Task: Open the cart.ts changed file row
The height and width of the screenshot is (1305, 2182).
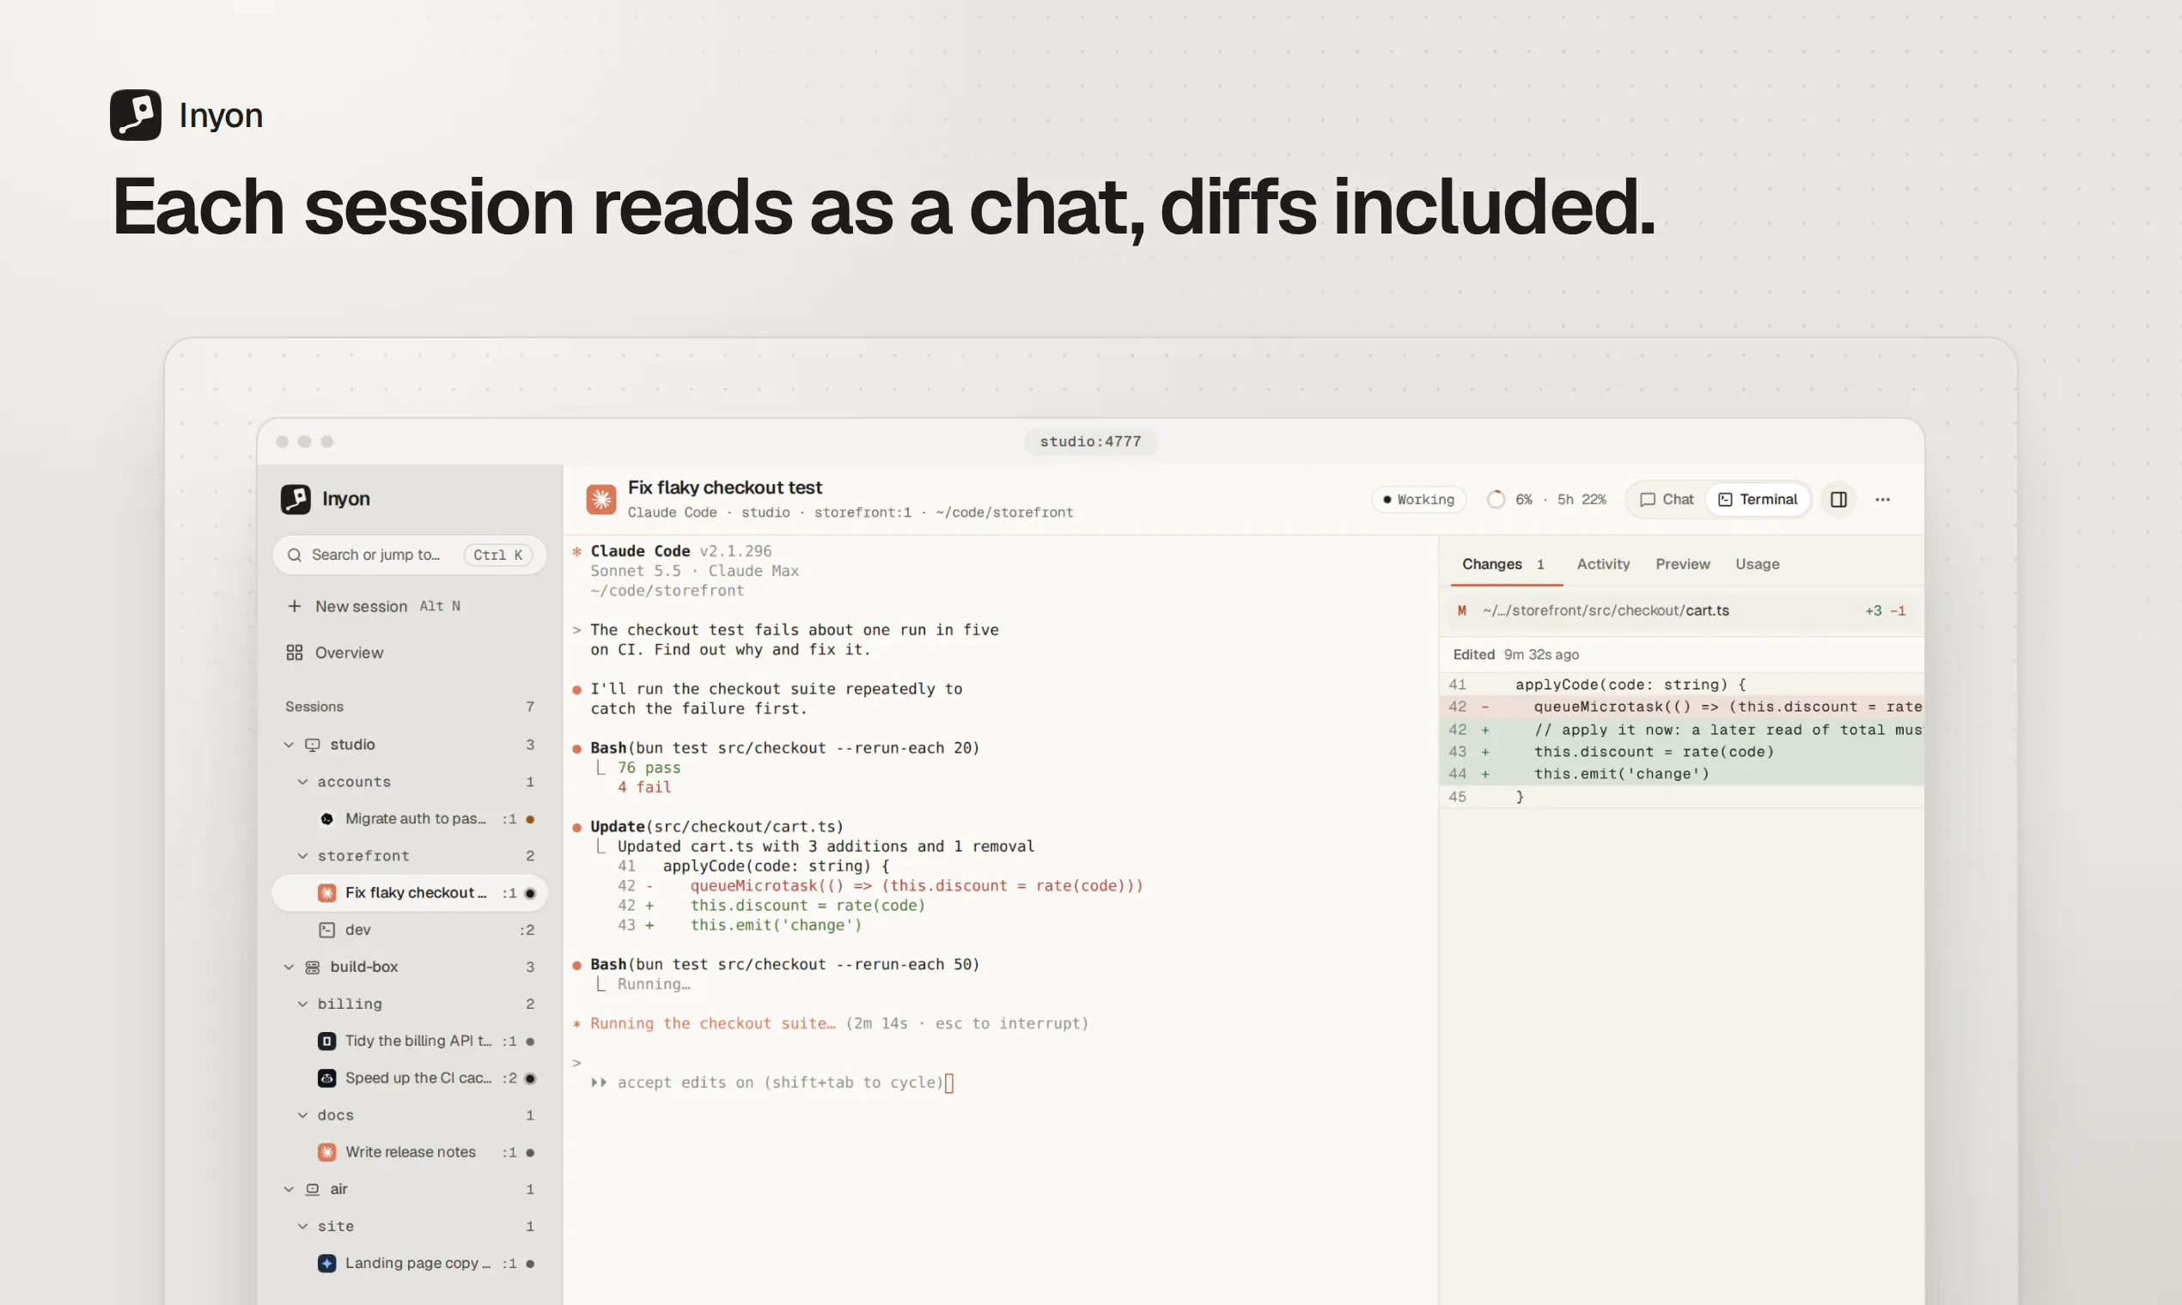Action: [x=1681, y=610]
